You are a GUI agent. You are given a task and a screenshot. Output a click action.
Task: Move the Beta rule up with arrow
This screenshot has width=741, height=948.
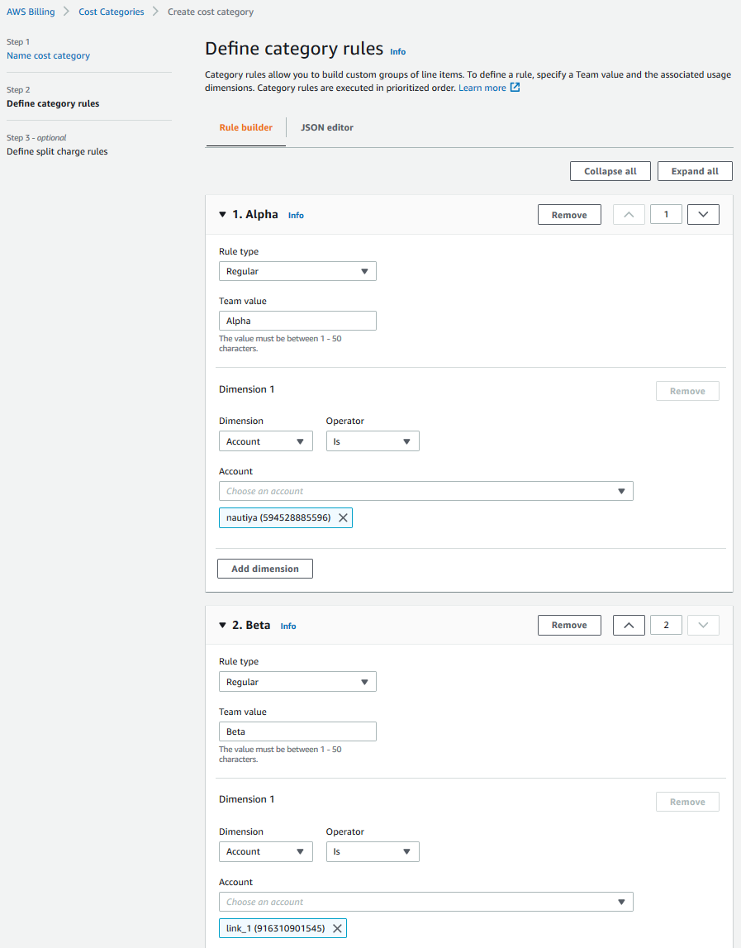(x=629, y=626)
